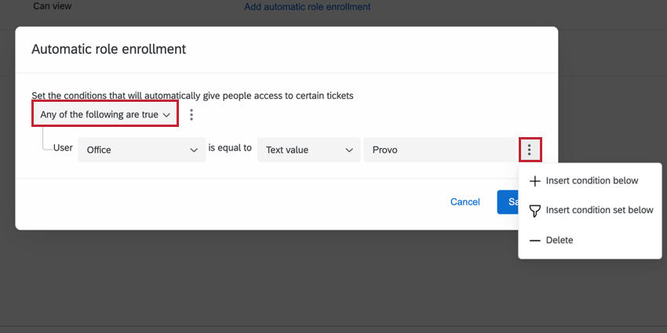
Task: Click the plus icon for insert condition
Action: click(x=535, y=181)
